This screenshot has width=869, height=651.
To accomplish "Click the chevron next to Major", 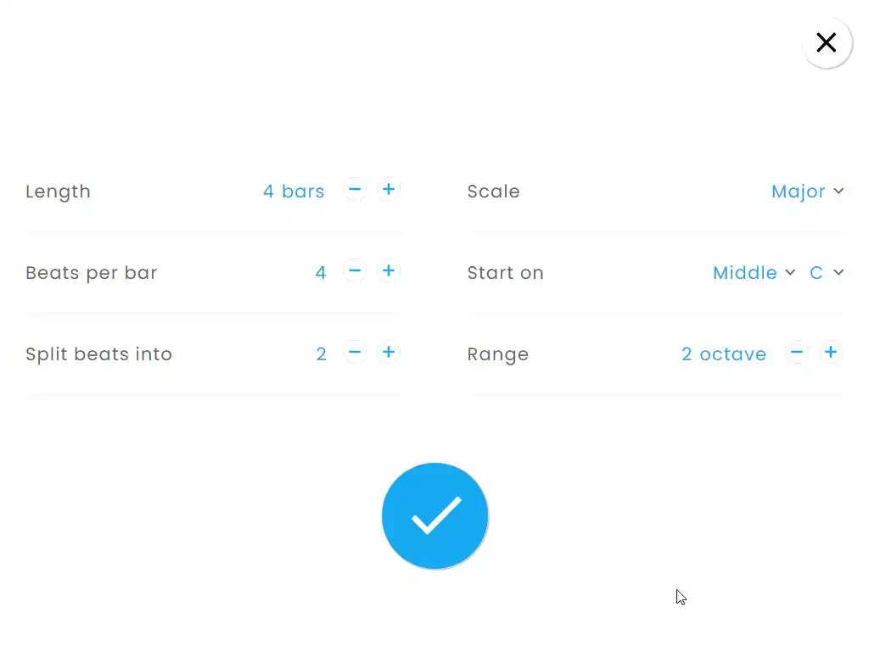I will tap(838, 192).
